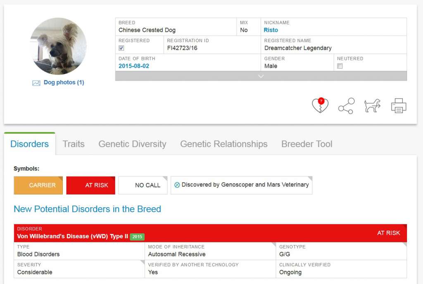Toggle the Registered checkbox
The width and height of the screenshot is (423, 284).
(121, 48)
